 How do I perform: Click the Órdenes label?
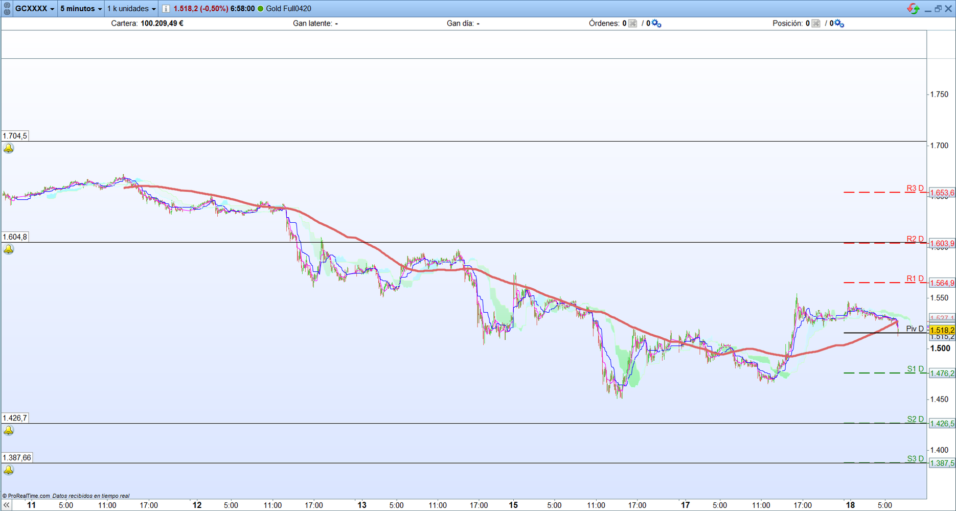pos(604,24)
